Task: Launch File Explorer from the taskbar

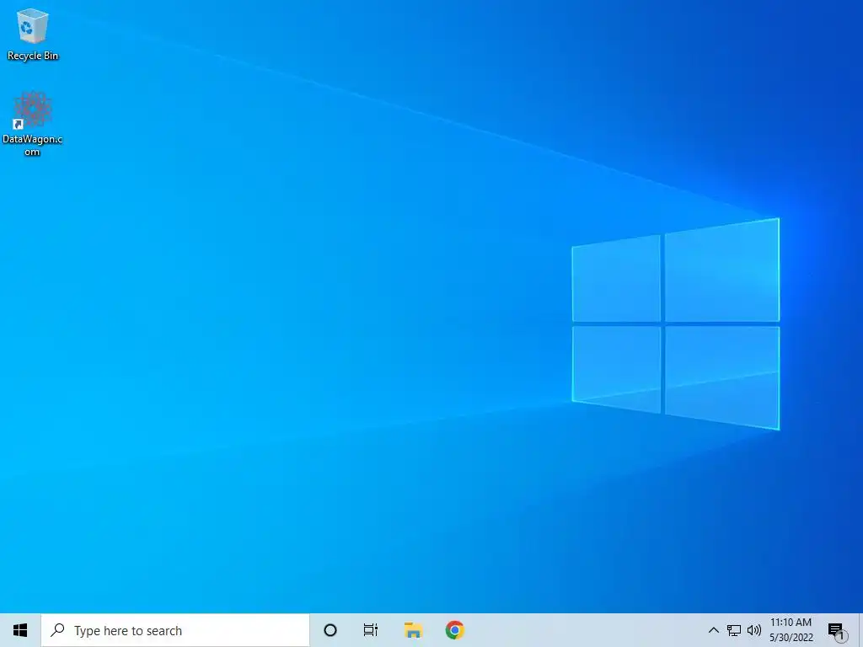Action: pos(413,630)
